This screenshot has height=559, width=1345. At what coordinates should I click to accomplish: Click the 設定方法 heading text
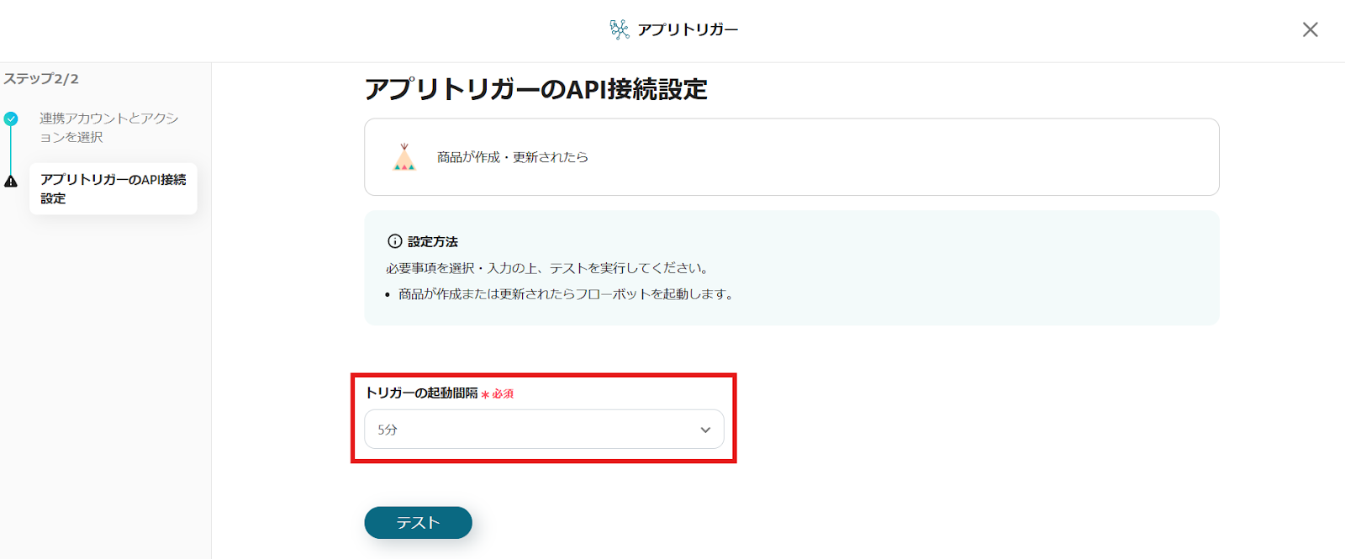(x=433, y=241)
